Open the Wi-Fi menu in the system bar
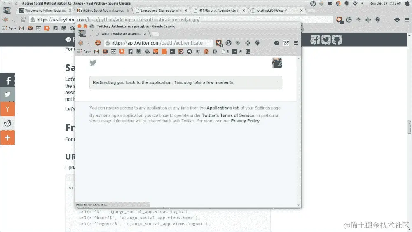Viewport: 412px width, 232px height. click(355, 3)
